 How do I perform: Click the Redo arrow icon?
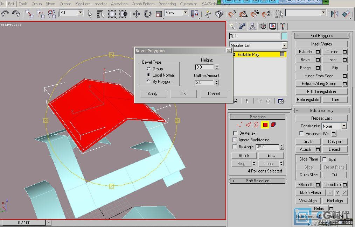(x=16, y=14)
